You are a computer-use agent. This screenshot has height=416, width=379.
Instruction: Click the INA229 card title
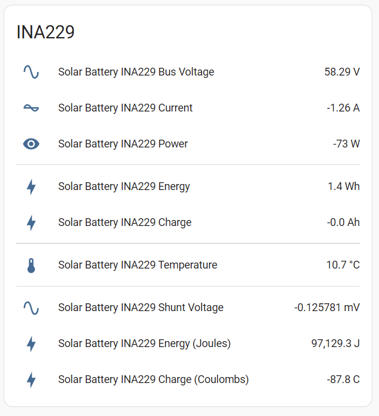(46, 32)
